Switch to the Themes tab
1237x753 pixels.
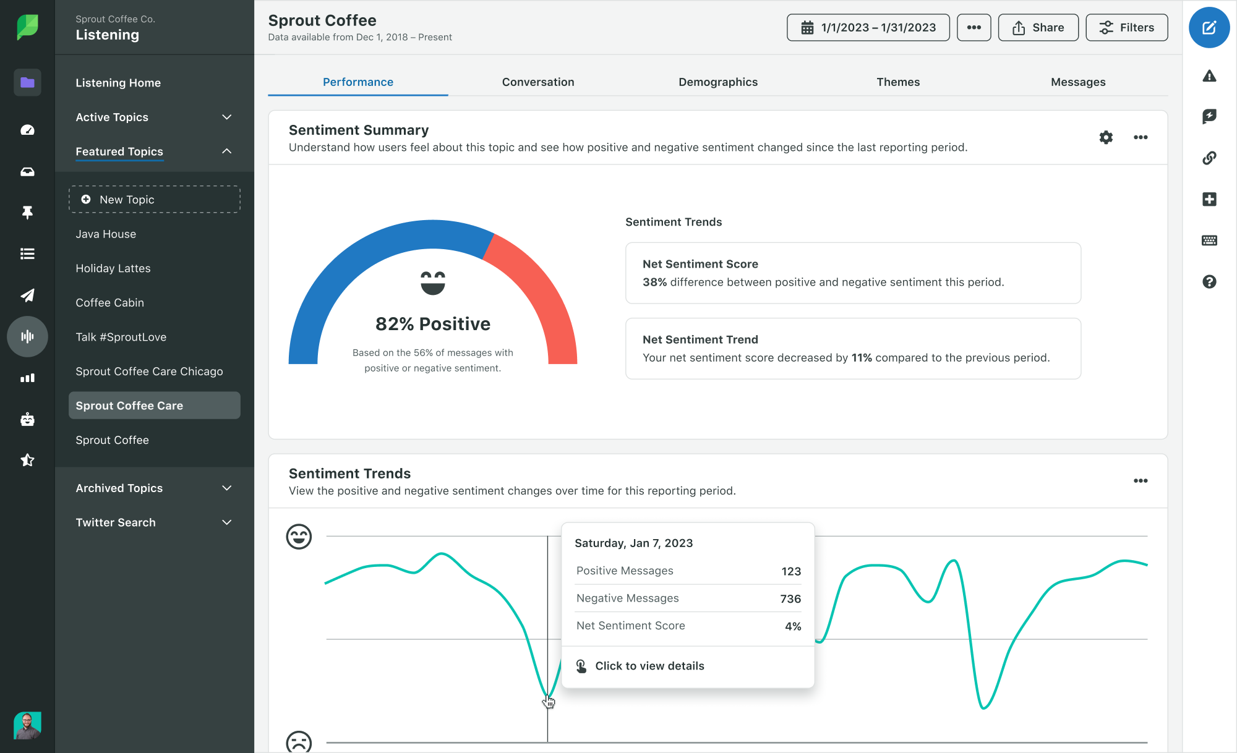coord(897,82)
